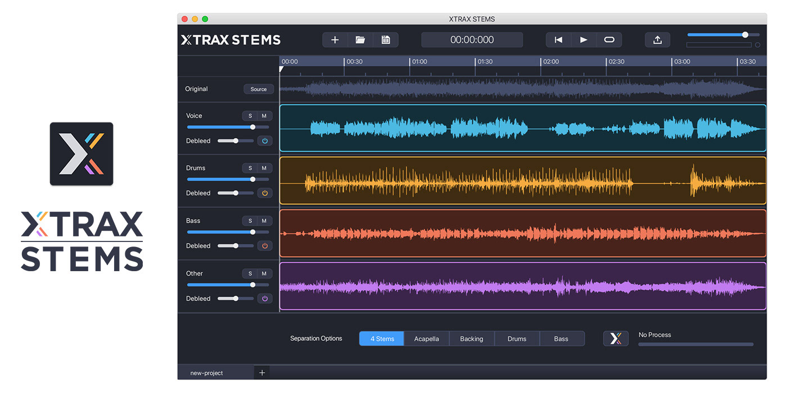Screen dimensions: 787x393
Task: Select the purple Other waveform
Action: click(523, 286)
